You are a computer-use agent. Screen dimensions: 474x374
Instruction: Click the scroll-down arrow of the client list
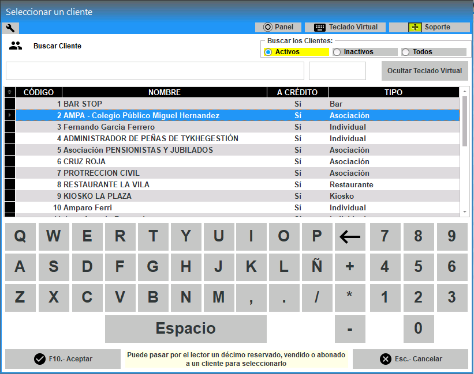(x=465, y=212)
